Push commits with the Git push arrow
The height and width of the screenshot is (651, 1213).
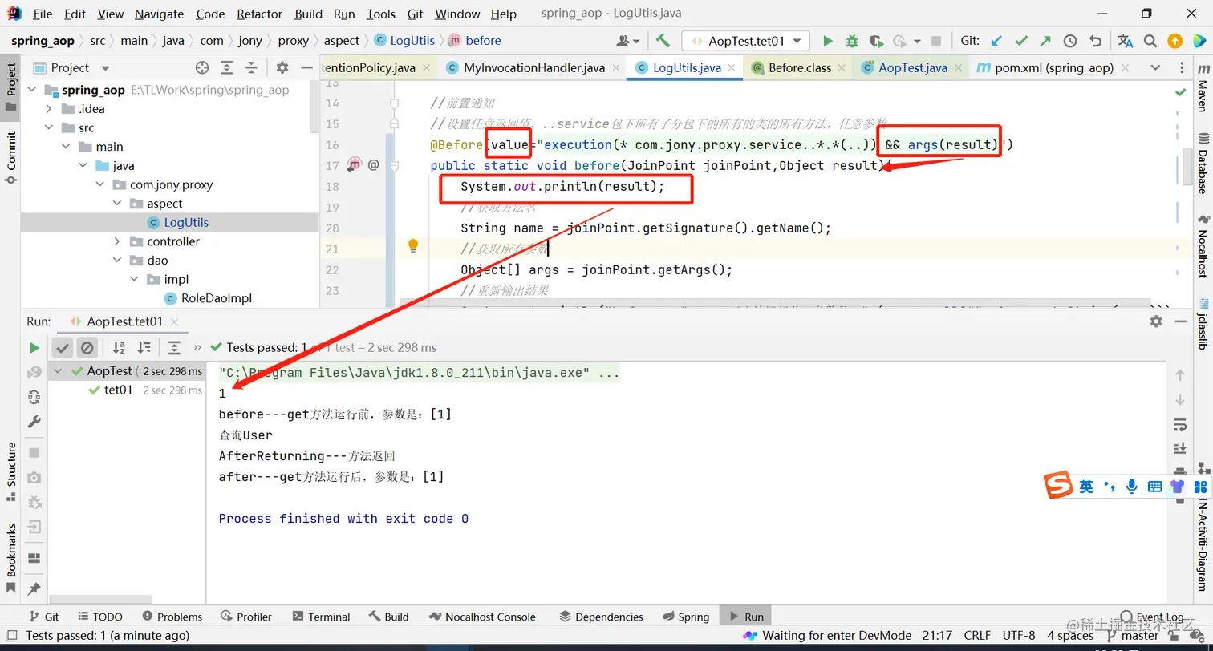(x=1045, y=41)
